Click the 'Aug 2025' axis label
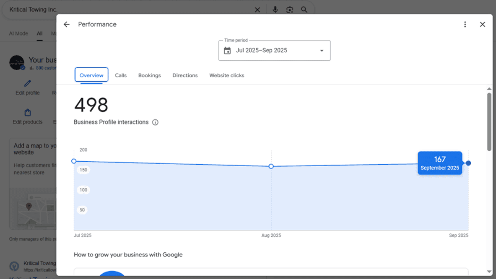The height and width of the screenshot is (279, 496). coord(271,236)
